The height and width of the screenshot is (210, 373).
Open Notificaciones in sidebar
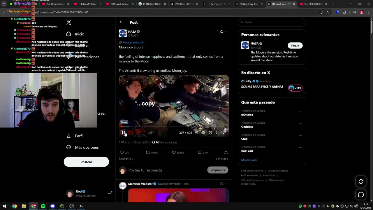(x=83, y=57)
